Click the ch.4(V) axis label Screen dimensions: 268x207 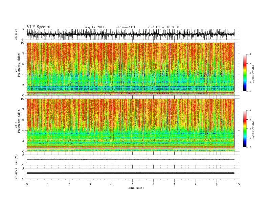(x=16, y=174)
